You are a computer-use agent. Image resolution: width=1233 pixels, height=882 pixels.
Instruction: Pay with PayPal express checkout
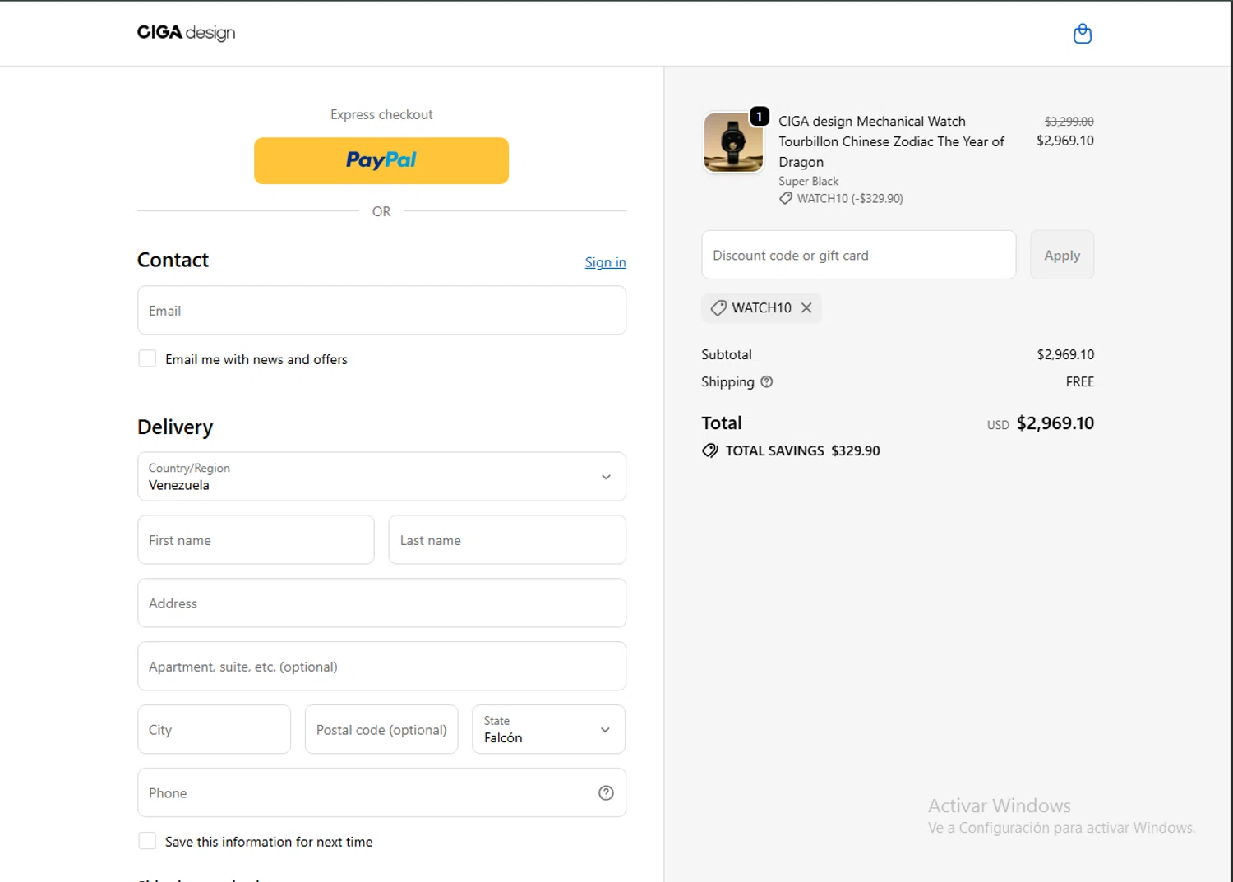(381, 160)
